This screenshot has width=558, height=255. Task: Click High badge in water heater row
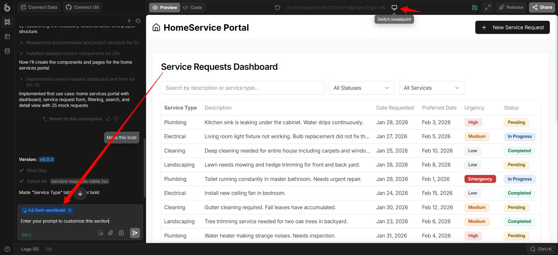(473, 236)
